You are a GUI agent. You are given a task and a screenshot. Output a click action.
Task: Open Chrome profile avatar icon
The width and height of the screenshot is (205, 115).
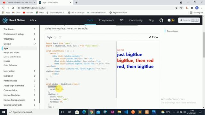pos(197,8)
